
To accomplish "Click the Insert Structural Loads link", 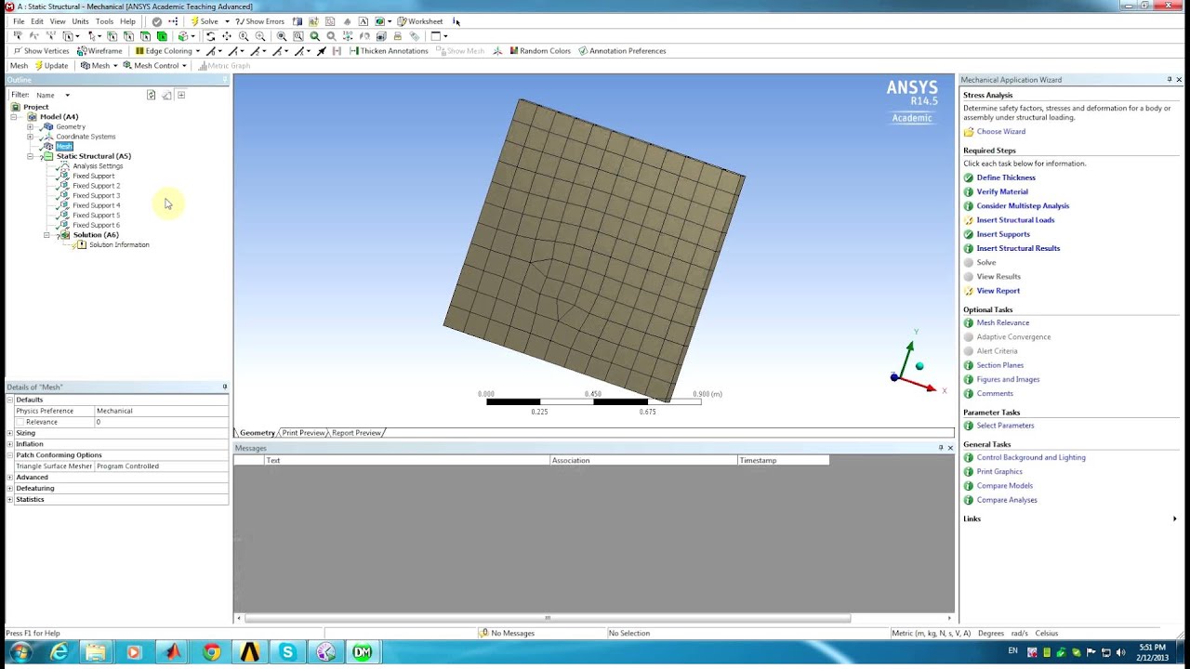I will (x=1015, y=220).
